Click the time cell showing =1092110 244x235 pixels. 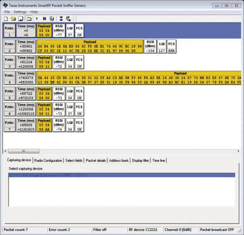point(26,109)
